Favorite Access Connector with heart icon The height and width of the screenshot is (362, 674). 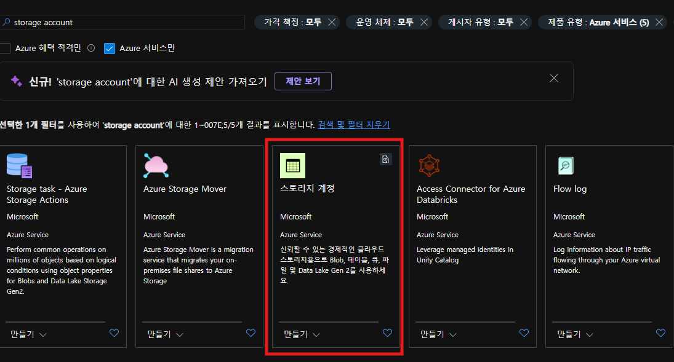coord(524,332)
